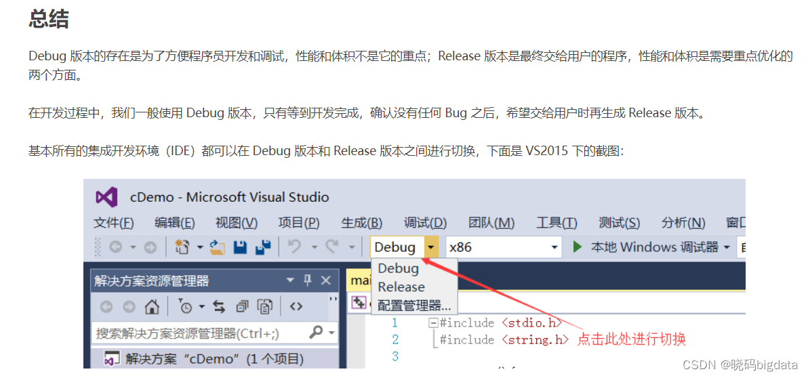Click the cDemo - Microsoft Visual Studio title
This screenshot has height=378, width=808.
[229, 197]
